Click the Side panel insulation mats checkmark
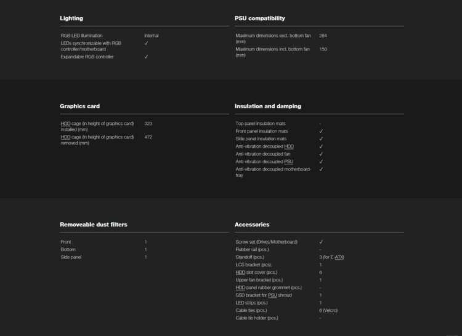Viewport: 462px width, 336px height. coord(321,138)
